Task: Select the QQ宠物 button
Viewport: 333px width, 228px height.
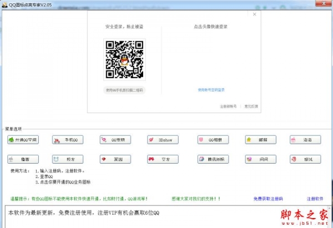Action: point(115,140)
